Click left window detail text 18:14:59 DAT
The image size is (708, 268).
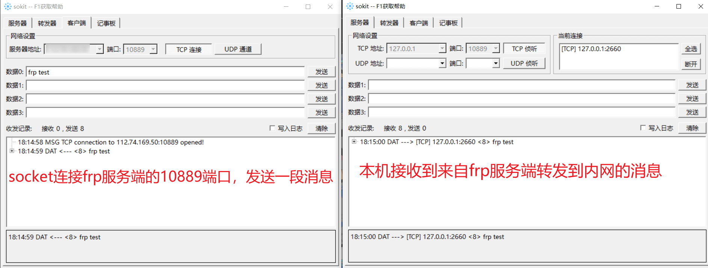[54, 237]
